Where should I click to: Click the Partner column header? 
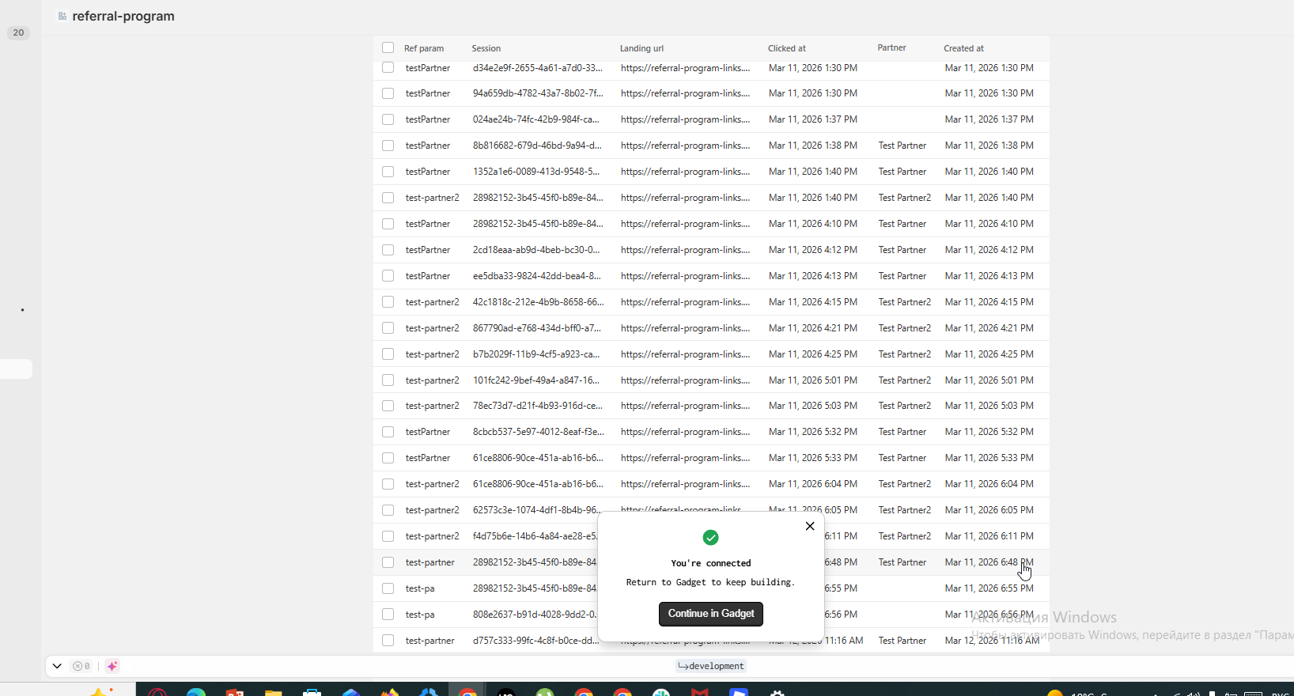point(891,47)
